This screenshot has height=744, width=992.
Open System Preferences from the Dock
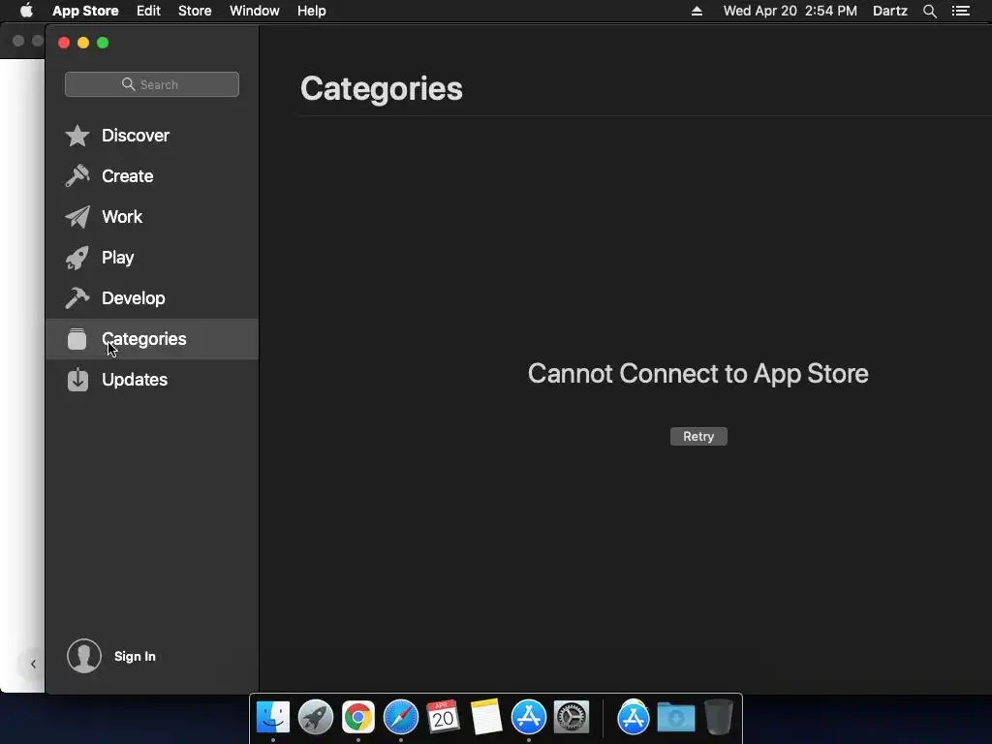click(572, 717)
